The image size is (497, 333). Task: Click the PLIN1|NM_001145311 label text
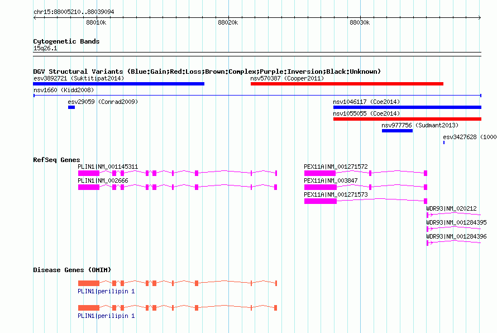(x=108, y=166)
